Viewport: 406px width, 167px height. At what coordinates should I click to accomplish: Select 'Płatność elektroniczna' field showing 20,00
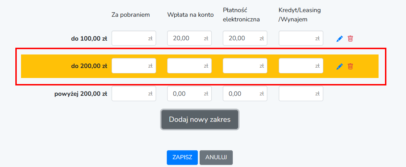coord(245,38)
